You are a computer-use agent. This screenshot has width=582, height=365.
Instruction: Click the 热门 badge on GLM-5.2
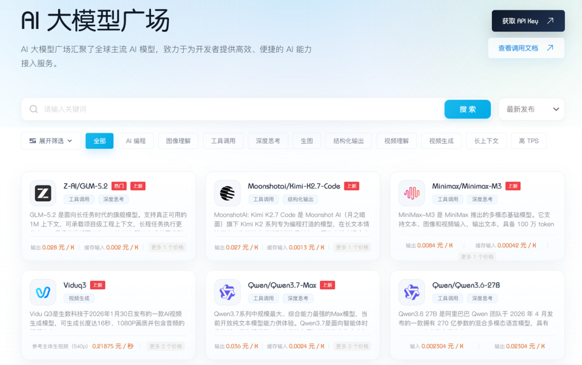coord(119,186)
